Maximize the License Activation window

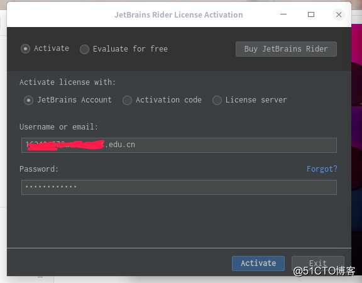[311, 14]
